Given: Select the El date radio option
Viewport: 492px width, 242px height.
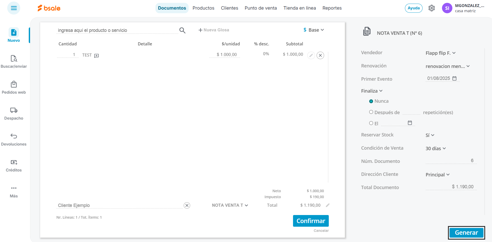Looking at the screenshot, I should pos(371,123).
